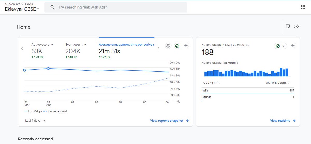This screenshot has width=311, height=144.
Task: Open the notes icon beside Home header
Action: click(x=288, y=26)
